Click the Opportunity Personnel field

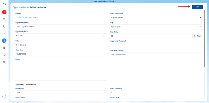[x=156, y=45]
